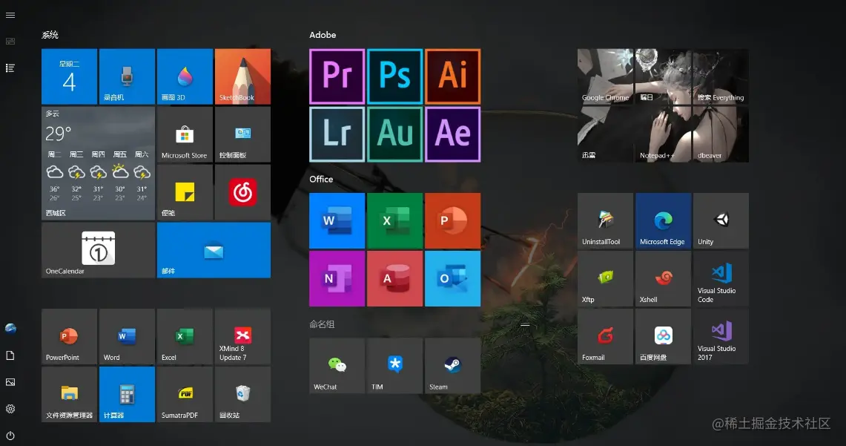846x446 pixels.
Task: Open the XMind 8 Update 7 tile
Action: (x=242, y=336)
